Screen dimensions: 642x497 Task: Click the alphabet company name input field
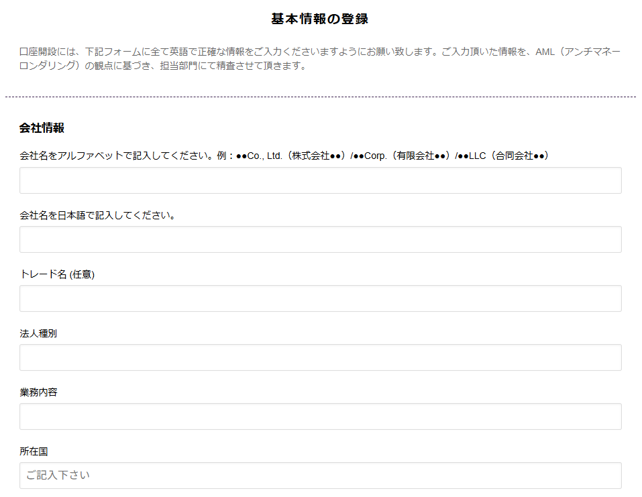pos(320,180)
